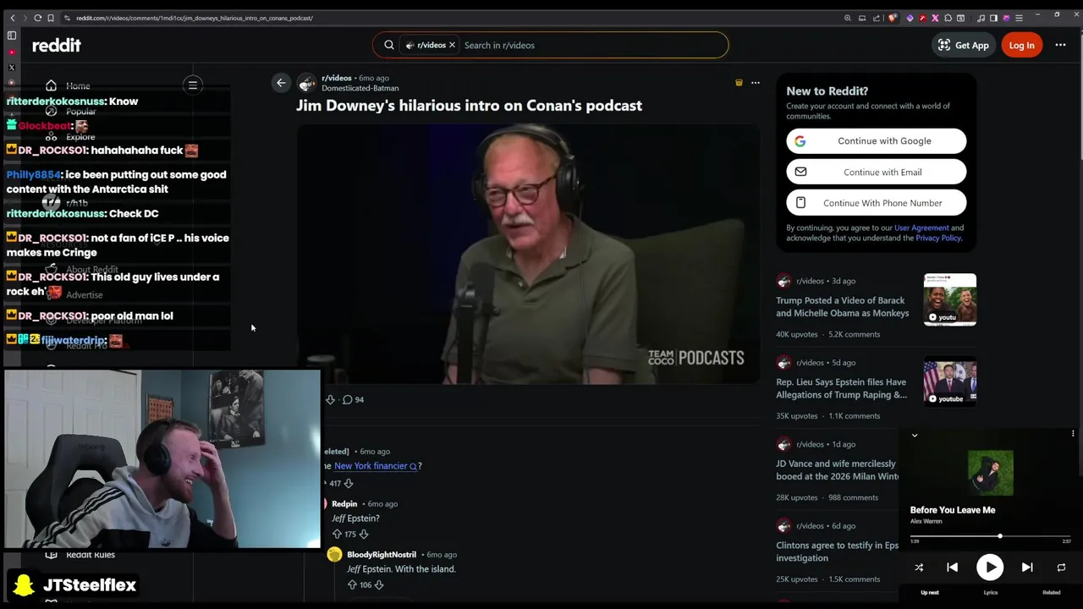Open the YouTube shortcut in the browser sidebar
The height and width of the screenshot is (609, 1083).
point(12,52)
